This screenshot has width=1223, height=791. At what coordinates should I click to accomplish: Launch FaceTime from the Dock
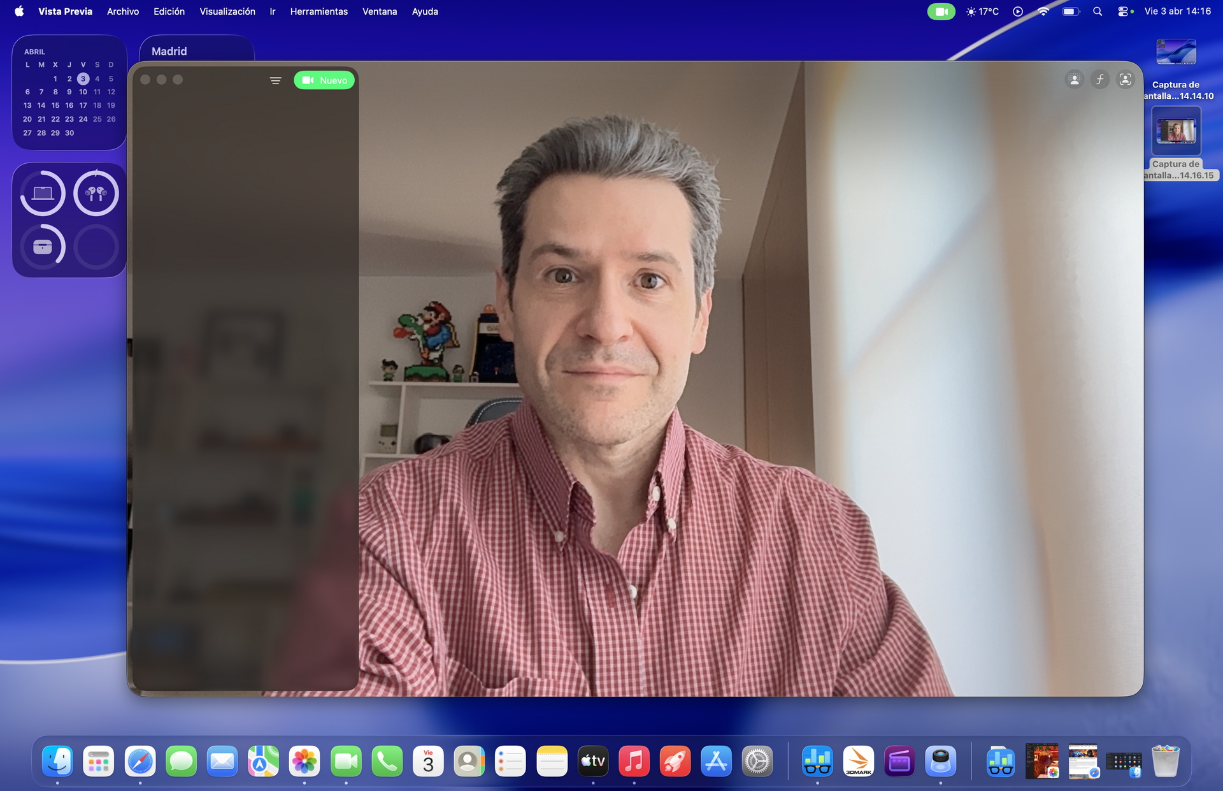point(346,761)
